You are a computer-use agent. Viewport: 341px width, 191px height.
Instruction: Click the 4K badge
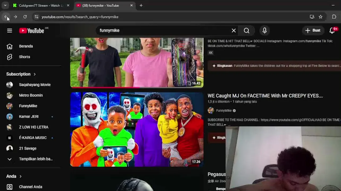click(211, 53)
